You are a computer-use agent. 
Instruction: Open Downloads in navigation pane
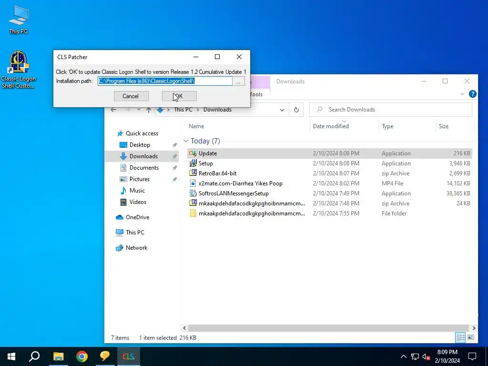(x=143, y=156)
